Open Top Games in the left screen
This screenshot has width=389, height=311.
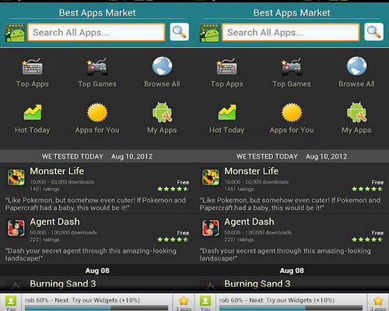(x=97, y=72)
